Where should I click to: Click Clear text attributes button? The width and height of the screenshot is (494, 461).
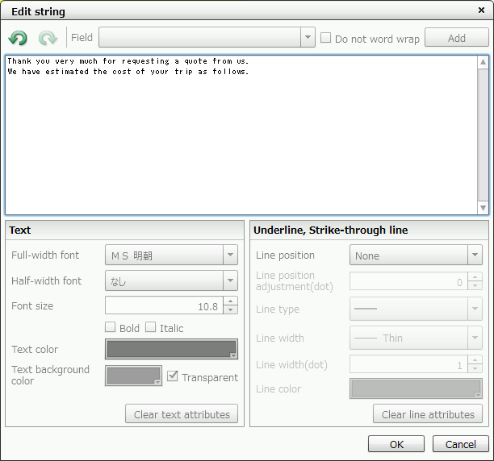182,414
